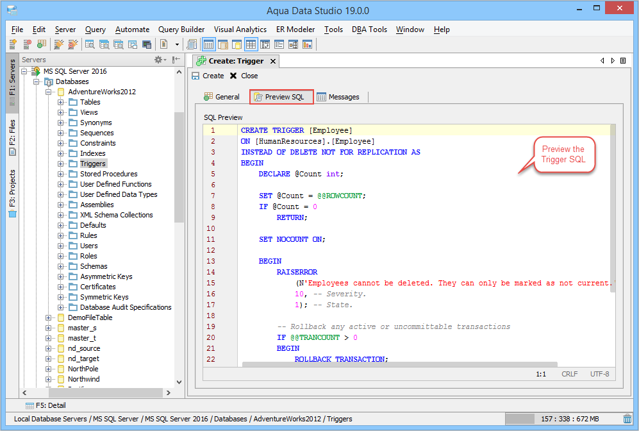639x431 pixels.
Task: Open the Servers panel gear settings
Action: (x=158, y=60)
